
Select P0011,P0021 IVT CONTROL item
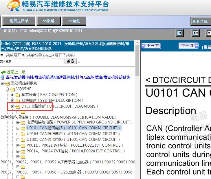coord(75,145)
